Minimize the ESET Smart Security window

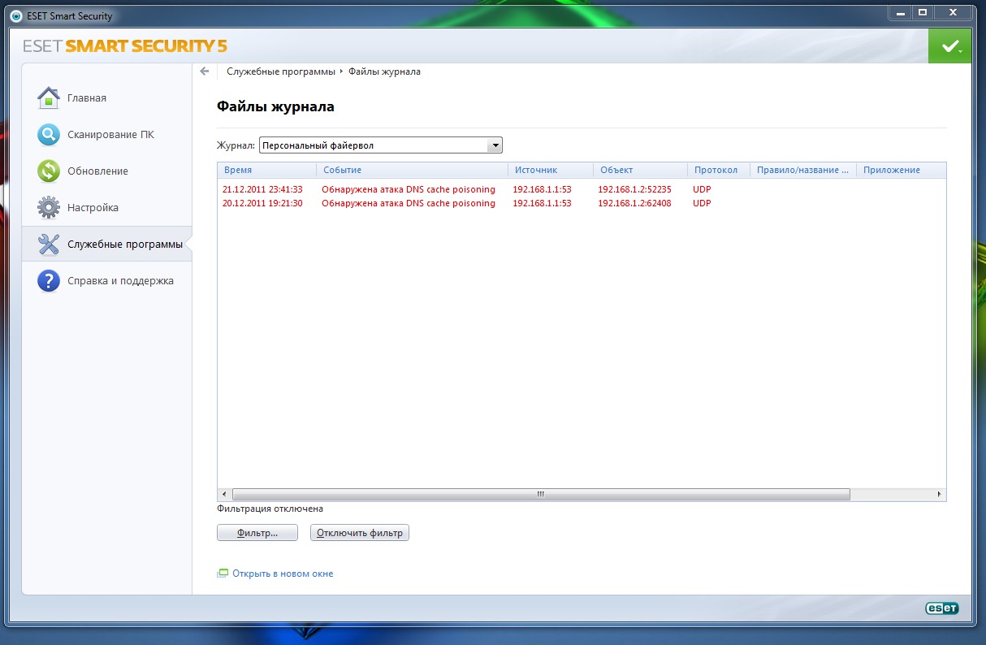click(899, 12)
